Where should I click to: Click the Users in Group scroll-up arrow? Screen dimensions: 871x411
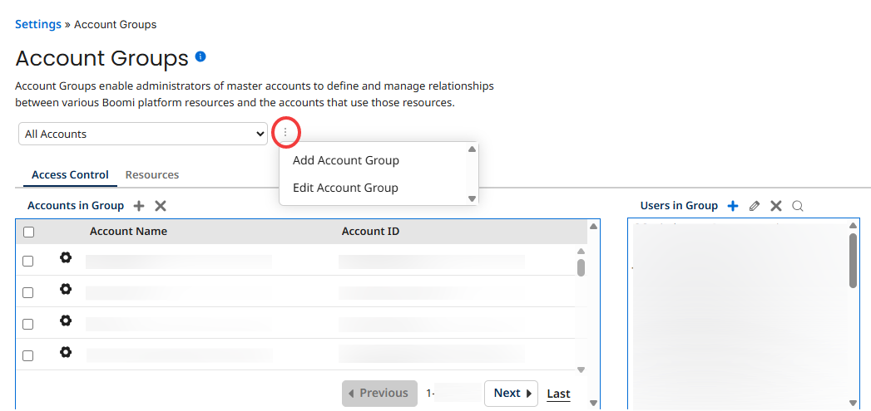854,226
